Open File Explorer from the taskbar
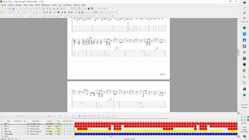 (244, 77)
